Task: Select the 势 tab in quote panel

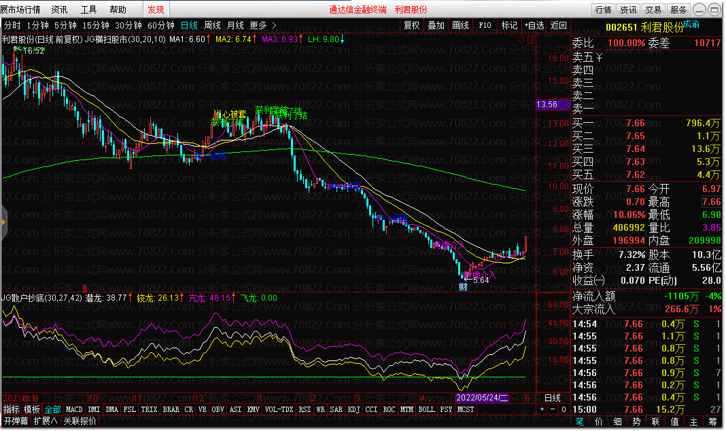Action: coord(637,421)
